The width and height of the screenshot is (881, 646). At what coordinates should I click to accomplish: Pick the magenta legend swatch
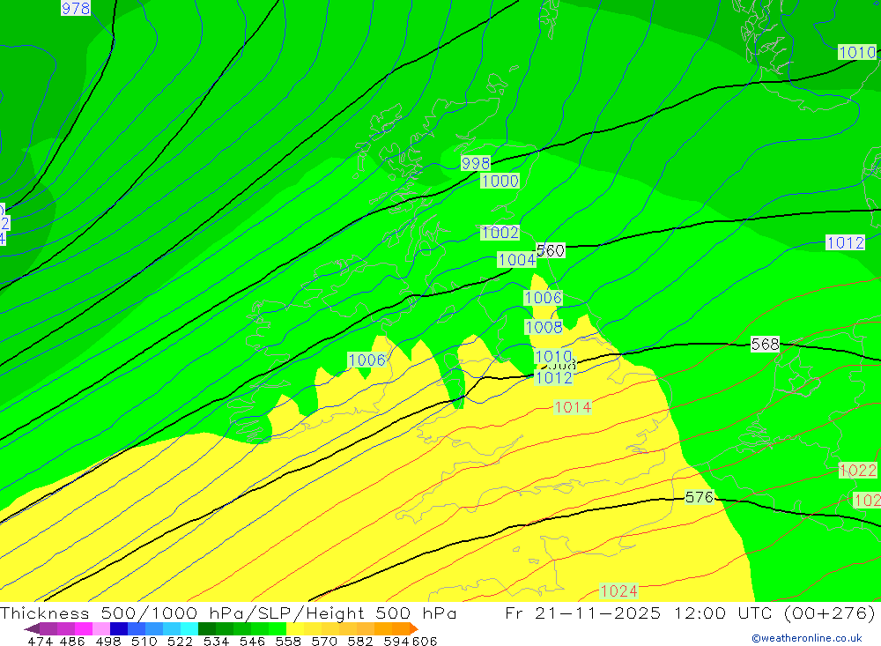[x=84, y=628]
